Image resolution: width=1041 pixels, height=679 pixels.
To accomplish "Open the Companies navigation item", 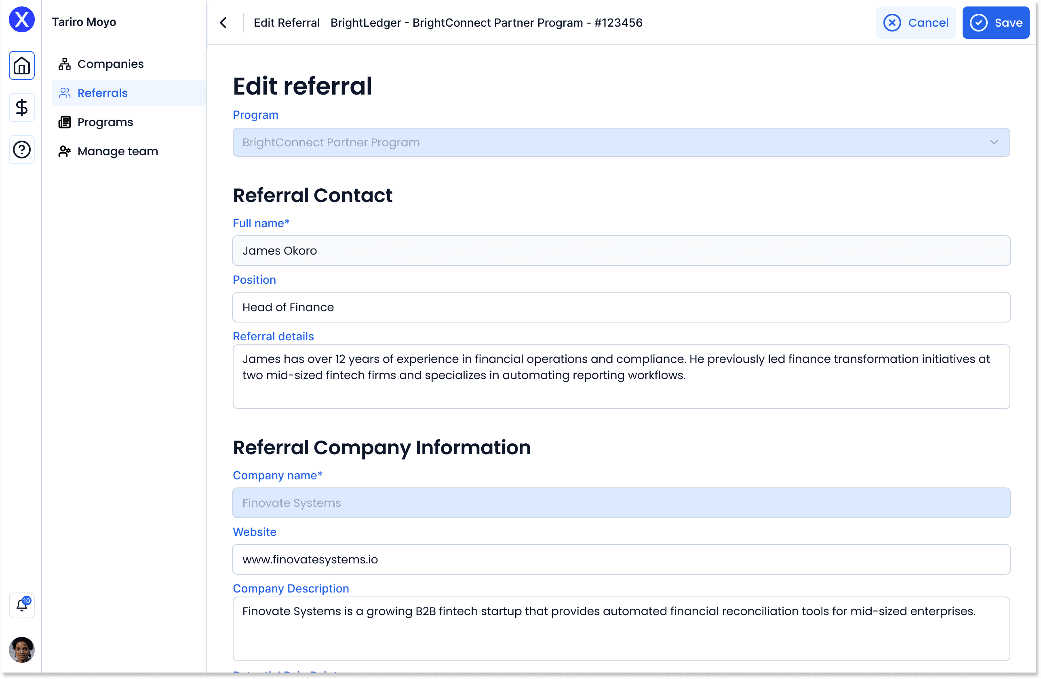I will coord(110,64).
